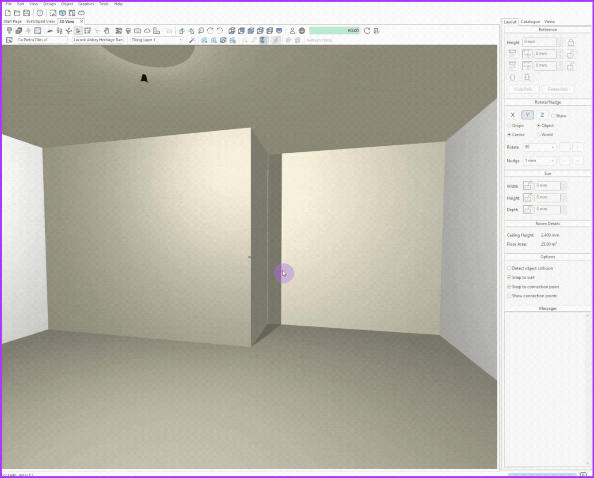This screenshot has width=594, height=478.
Task: Select the Z axis button
Action: pyautogui.click(x=542, y=115)
